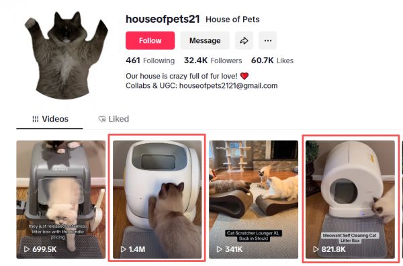Click the houseofpets2121@gmail.com email address

point(228,86)
